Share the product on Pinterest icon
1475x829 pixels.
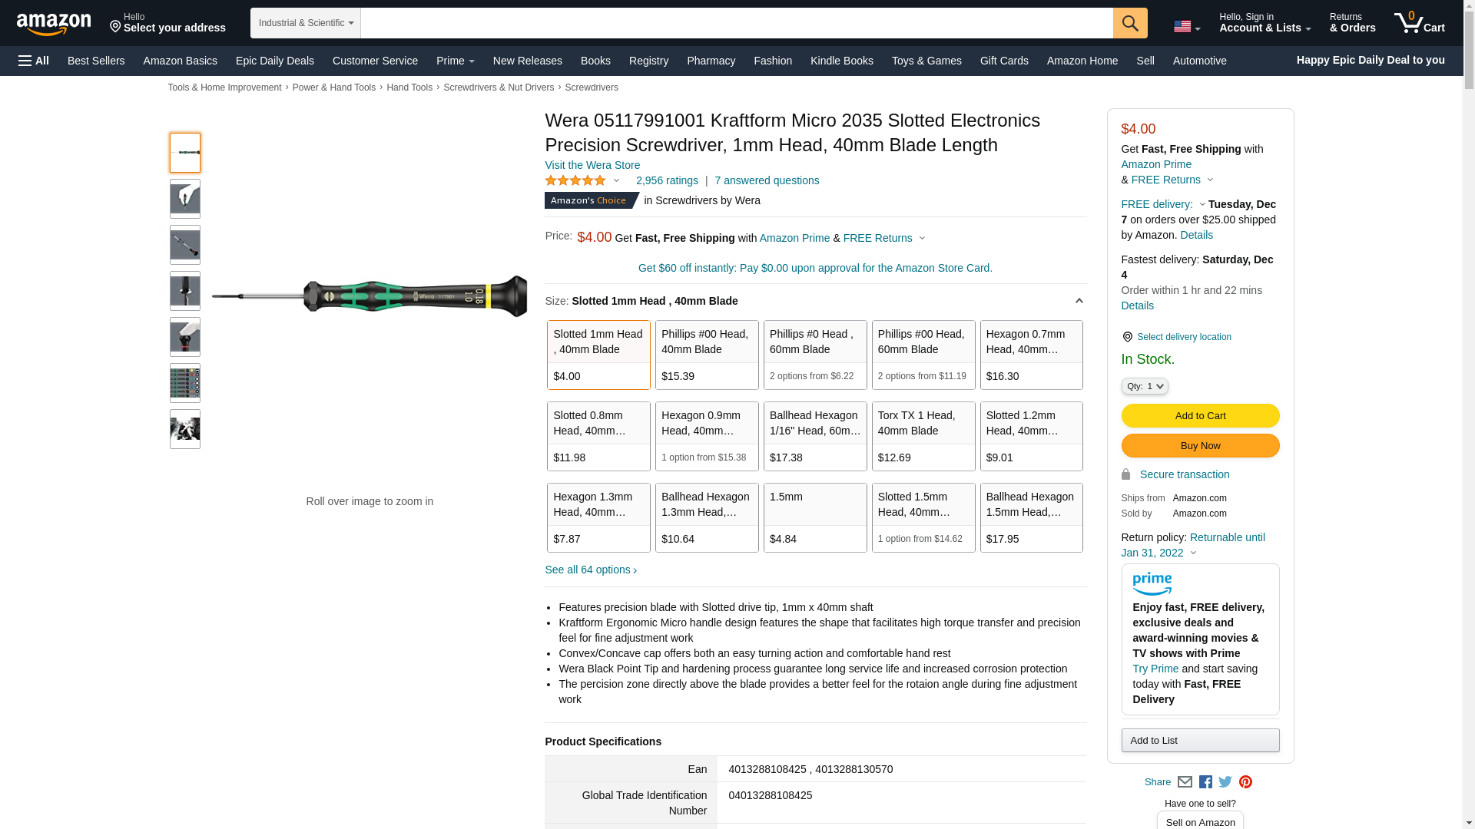click(1245, 782)
